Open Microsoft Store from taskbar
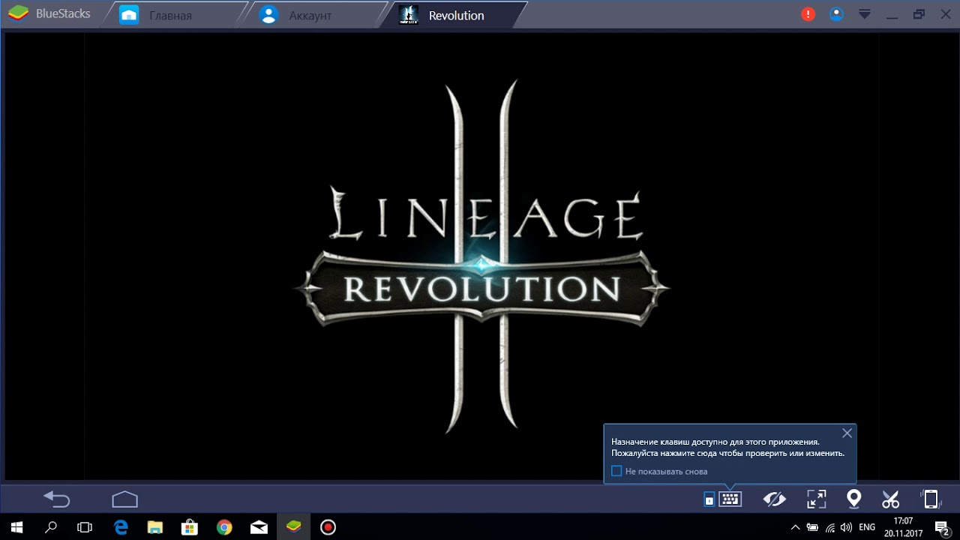 190,527
